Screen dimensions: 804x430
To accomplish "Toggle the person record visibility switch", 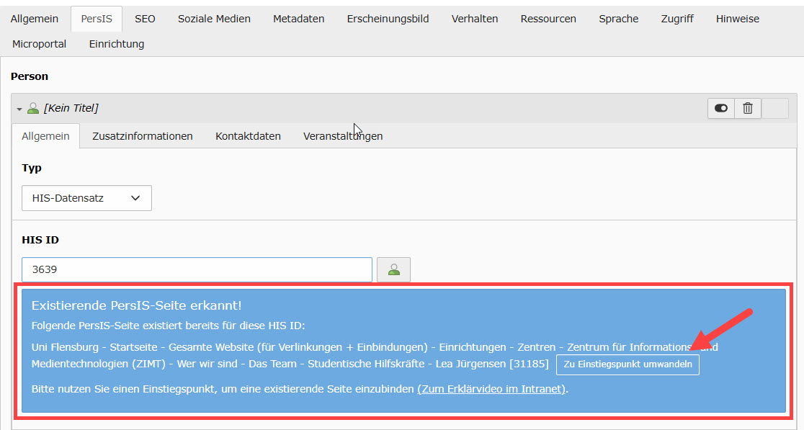I will click(721, 108).
